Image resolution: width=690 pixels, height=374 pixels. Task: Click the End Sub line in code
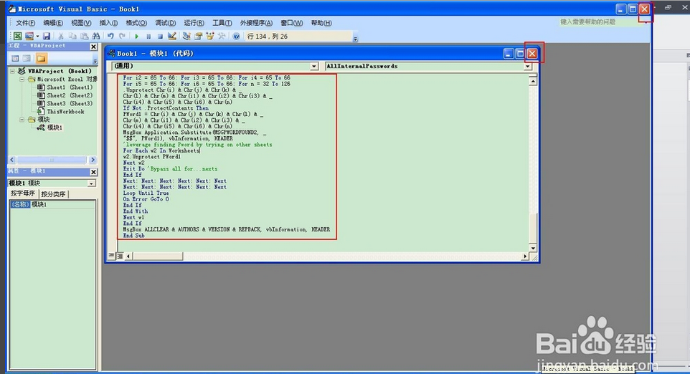pos(134,236)
